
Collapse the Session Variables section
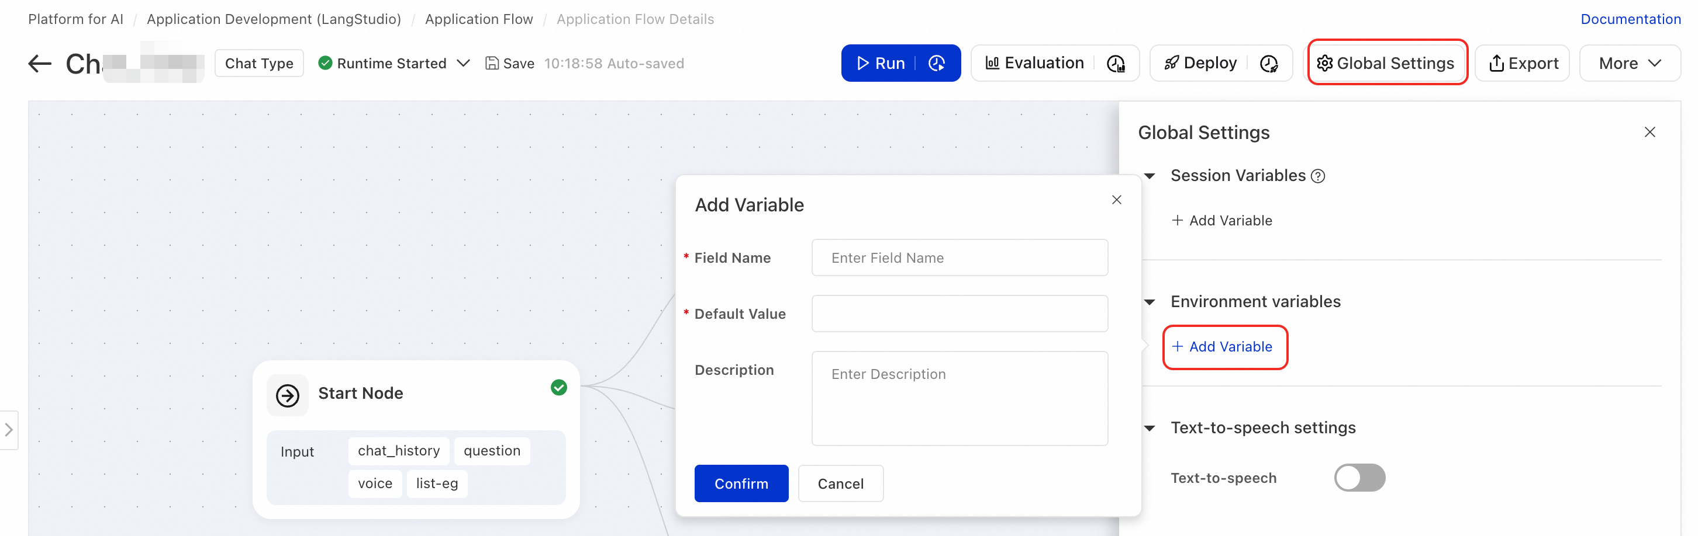tap(1150, 176)
